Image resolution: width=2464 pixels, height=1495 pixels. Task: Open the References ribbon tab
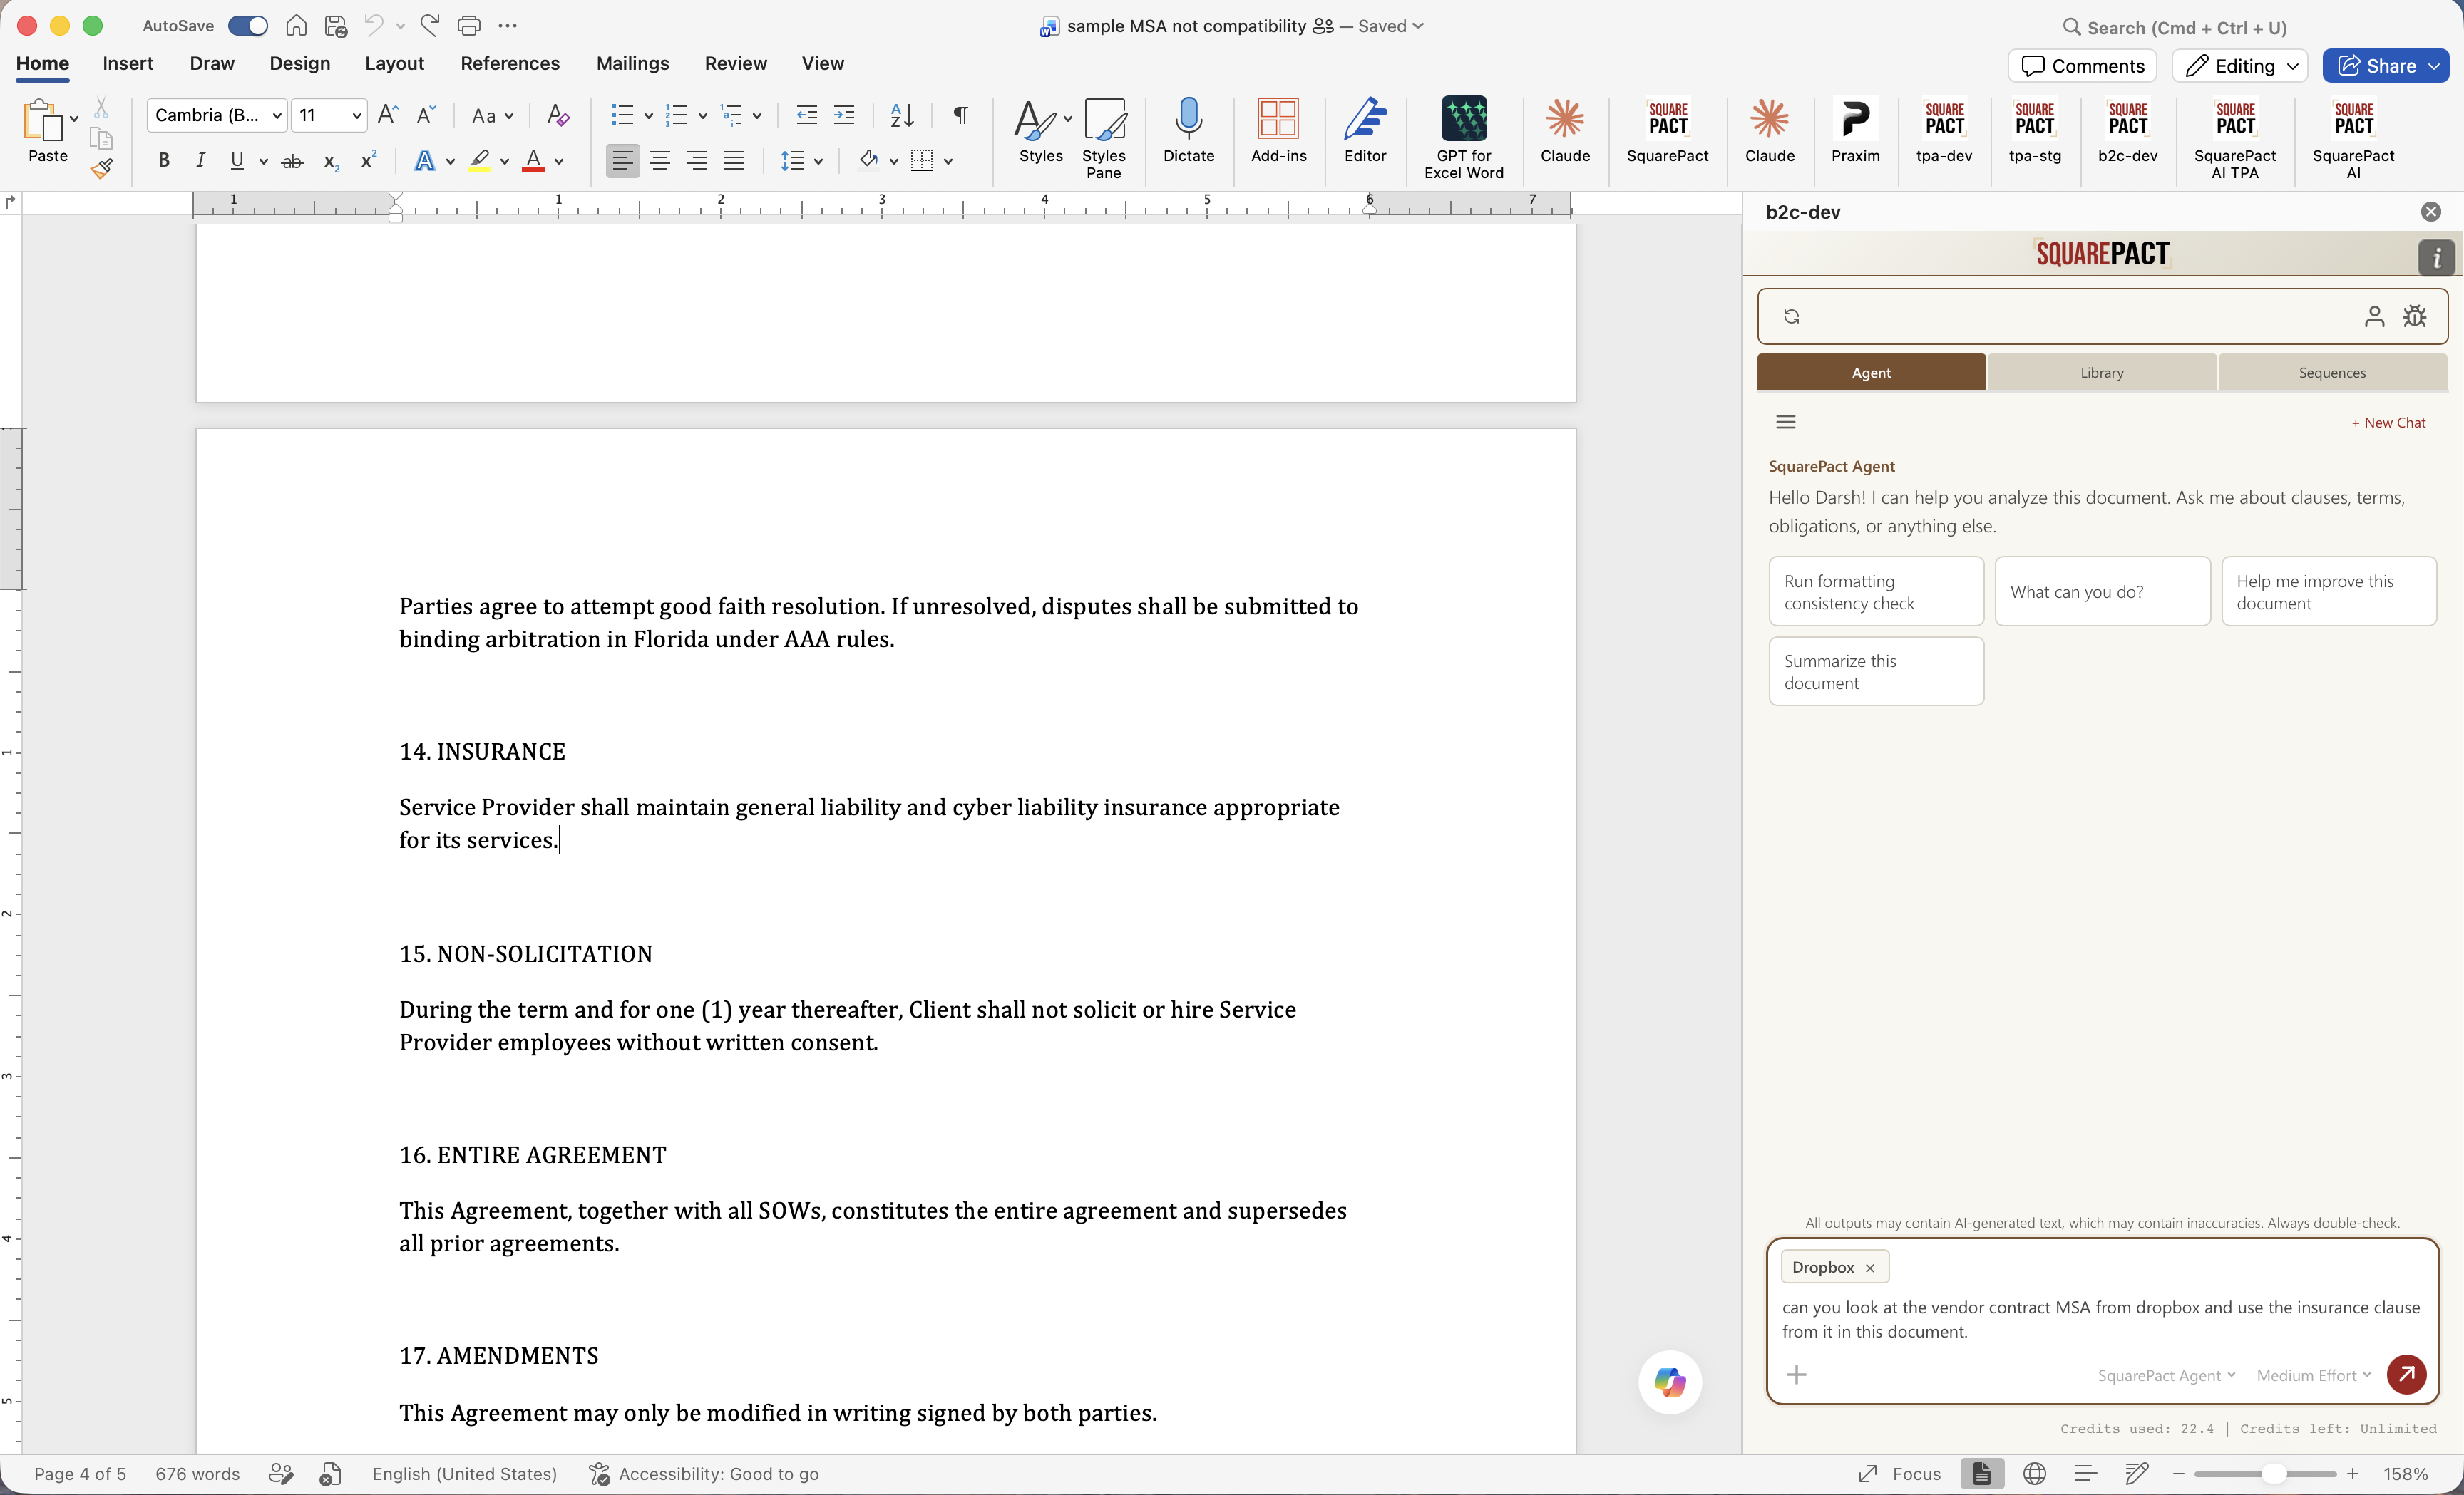click(x=510, y=63)
